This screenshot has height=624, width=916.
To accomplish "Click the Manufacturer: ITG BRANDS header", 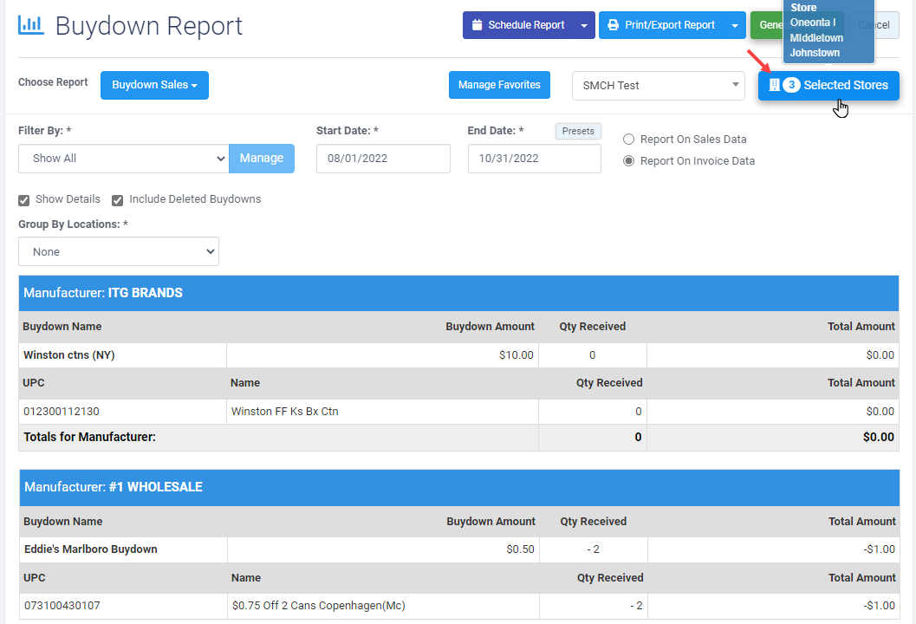I will [458, 293].
